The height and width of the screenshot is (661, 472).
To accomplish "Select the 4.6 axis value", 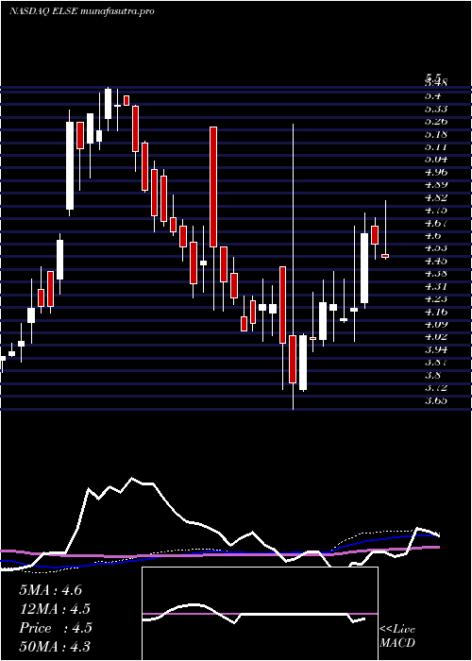I will 432,235.
